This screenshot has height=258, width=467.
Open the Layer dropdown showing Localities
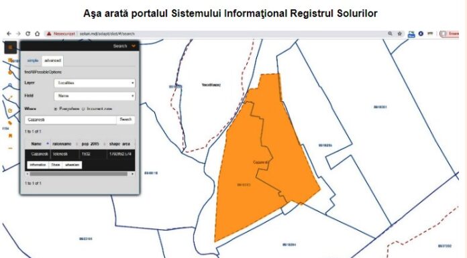(95, 83)
